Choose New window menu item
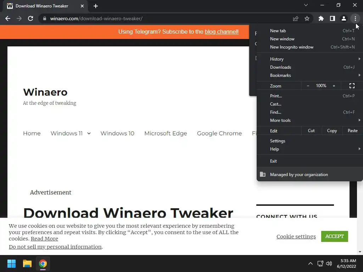This screenshot has width=363, height=272. (310, 39)
